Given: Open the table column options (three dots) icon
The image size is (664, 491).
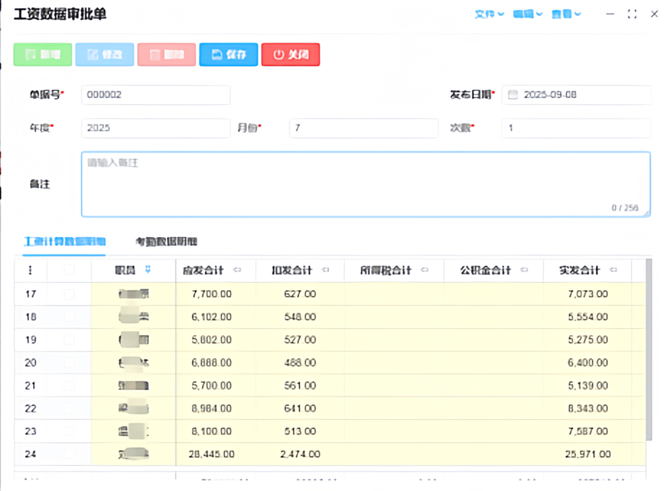Looking at the screenshot, I should [30, 270].
